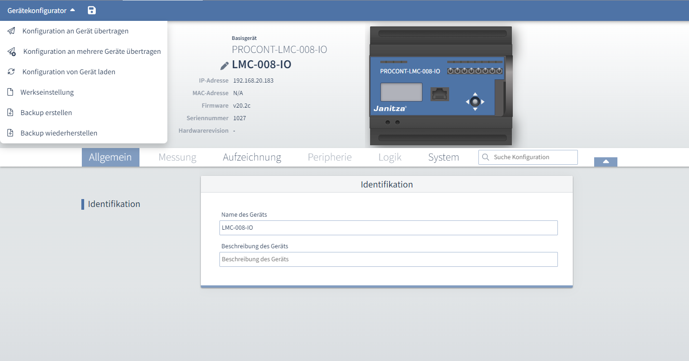Click the document icon next to Werkseinstellung

pyautogui.click(x=10, y=92)
